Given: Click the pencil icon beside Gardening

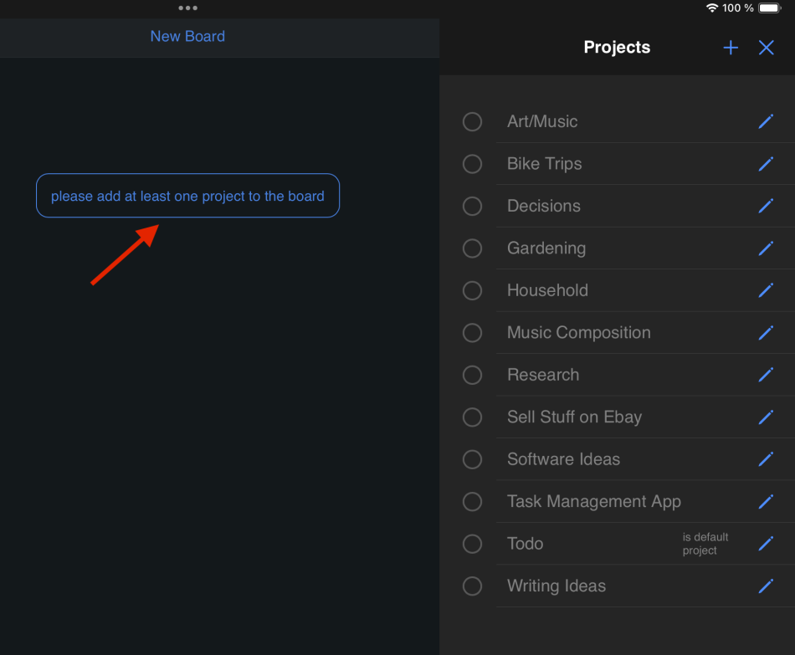Looking at the screenshot, I should 766,248.
